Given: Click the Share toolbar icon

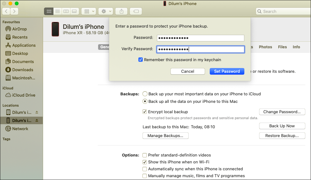Looking at the screenshot, I should pos(121,11).
